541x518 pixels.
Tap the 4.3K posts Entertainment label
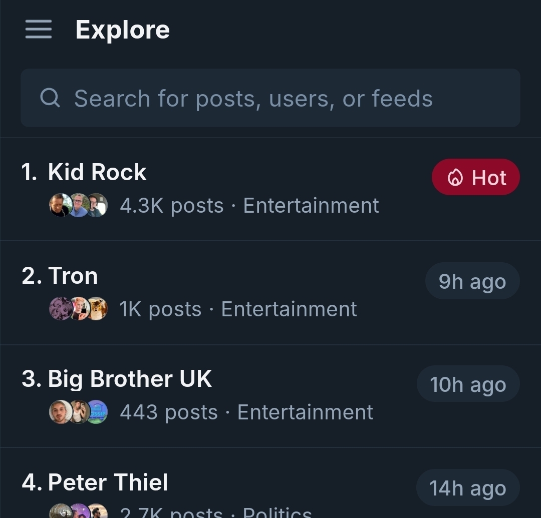tap(249, 206)
